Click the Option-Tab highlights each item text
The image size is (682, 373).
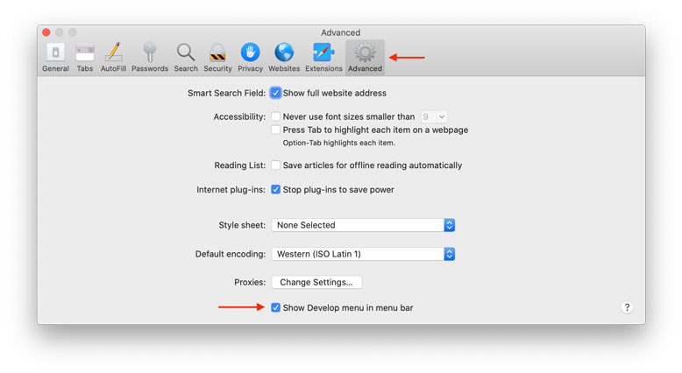[x=339, y=143]
